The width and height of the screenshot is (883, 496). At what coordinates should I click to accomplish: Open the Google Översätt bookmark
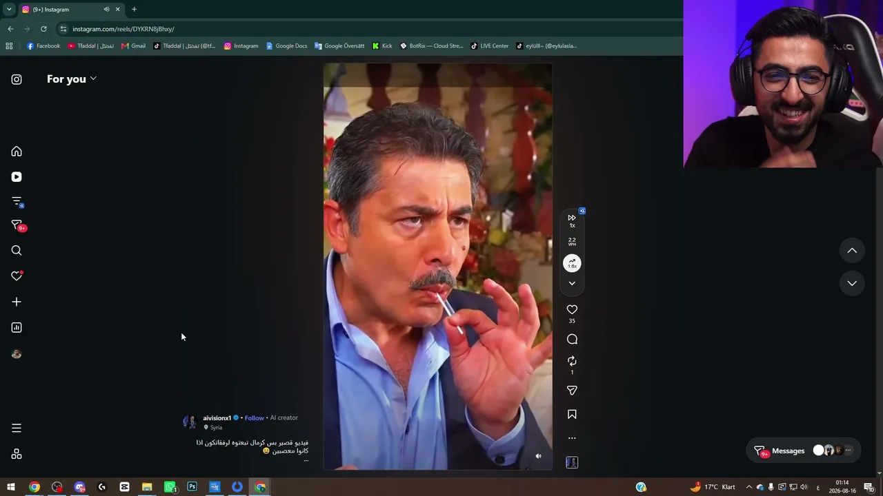click(339, 46)
